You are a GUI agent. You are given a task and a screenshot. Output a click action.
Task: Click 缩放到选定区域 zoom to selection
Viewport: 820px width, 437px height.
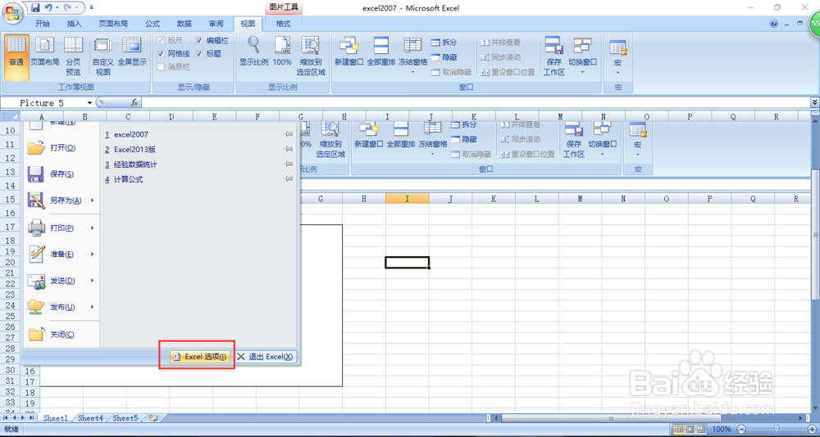pos(311,57)
